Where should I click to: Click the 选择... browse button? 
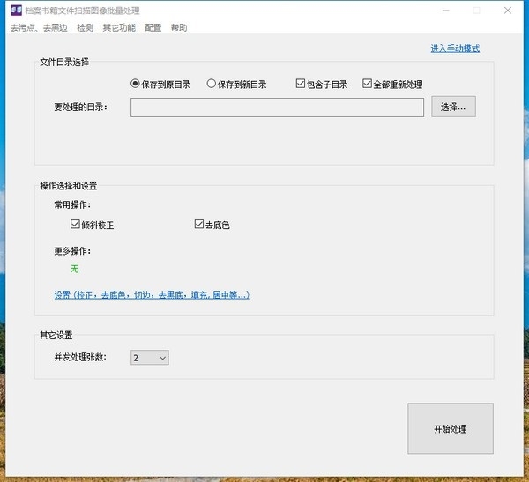point(453,107)
